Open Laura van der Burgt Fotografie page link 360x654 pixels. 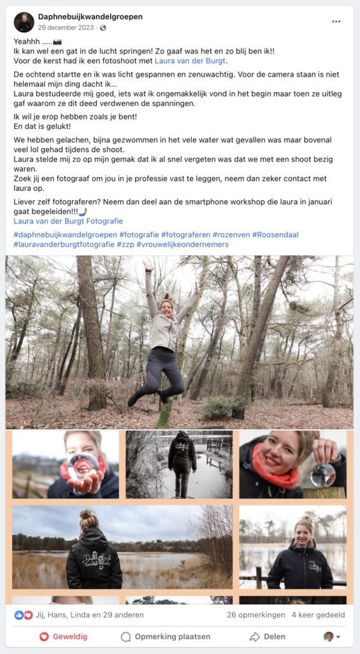(x=68, y=221)
